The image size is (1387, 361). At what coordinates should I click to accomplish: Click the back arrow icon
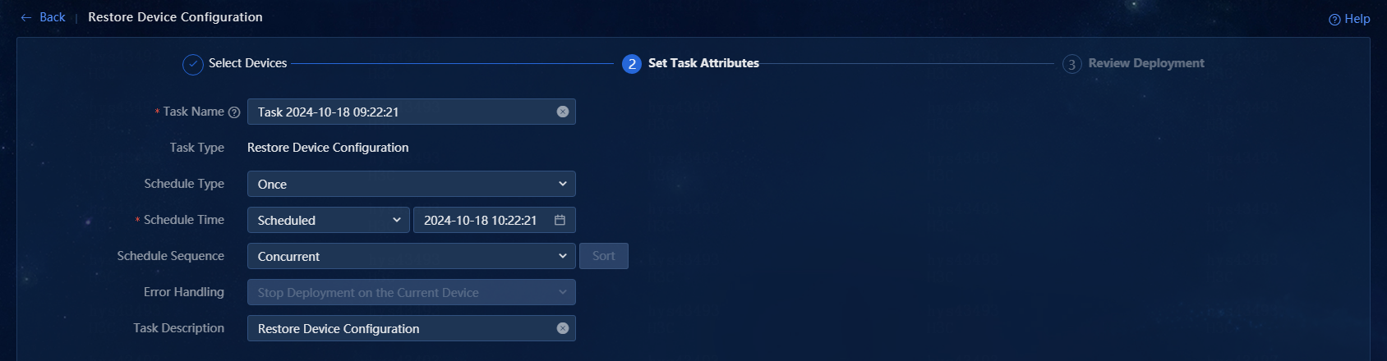point(26,17)
